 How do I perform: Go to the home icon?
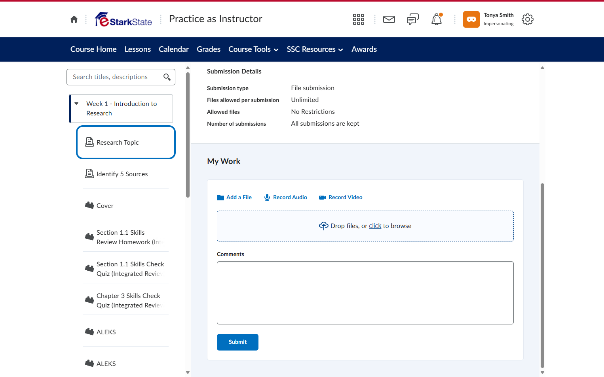coord(74,19)
